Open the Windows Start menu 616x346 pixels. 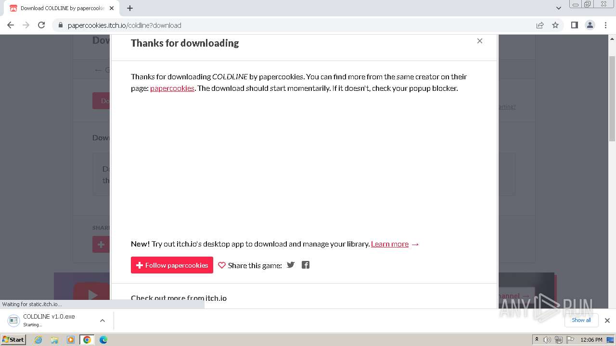click(13, 339)
